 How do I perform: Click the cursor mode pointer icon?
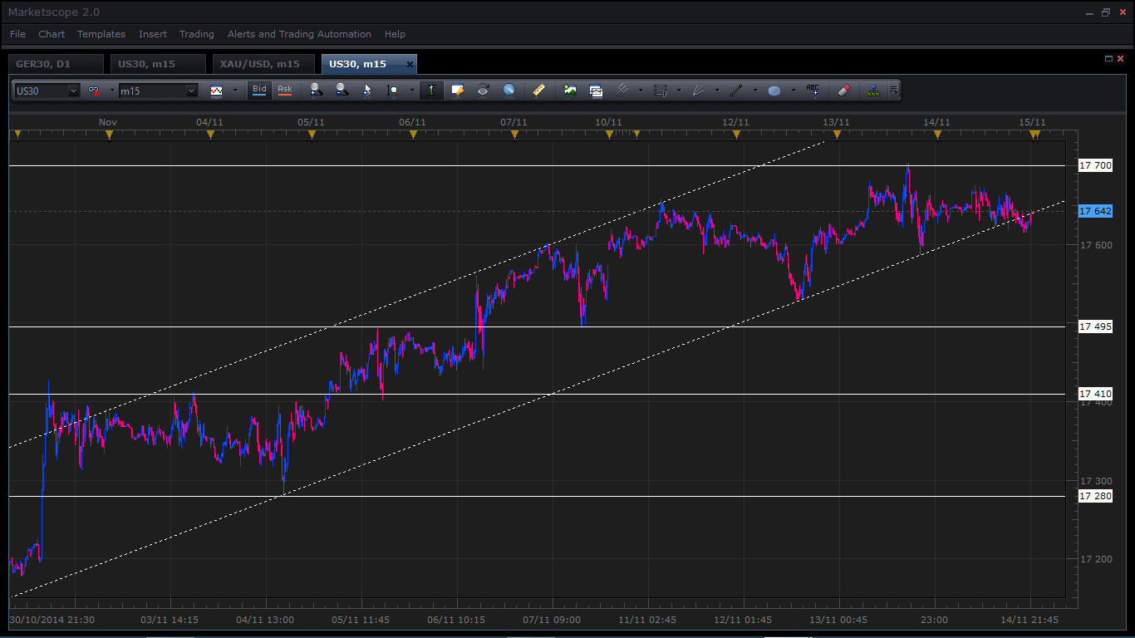tap(366, 91)
